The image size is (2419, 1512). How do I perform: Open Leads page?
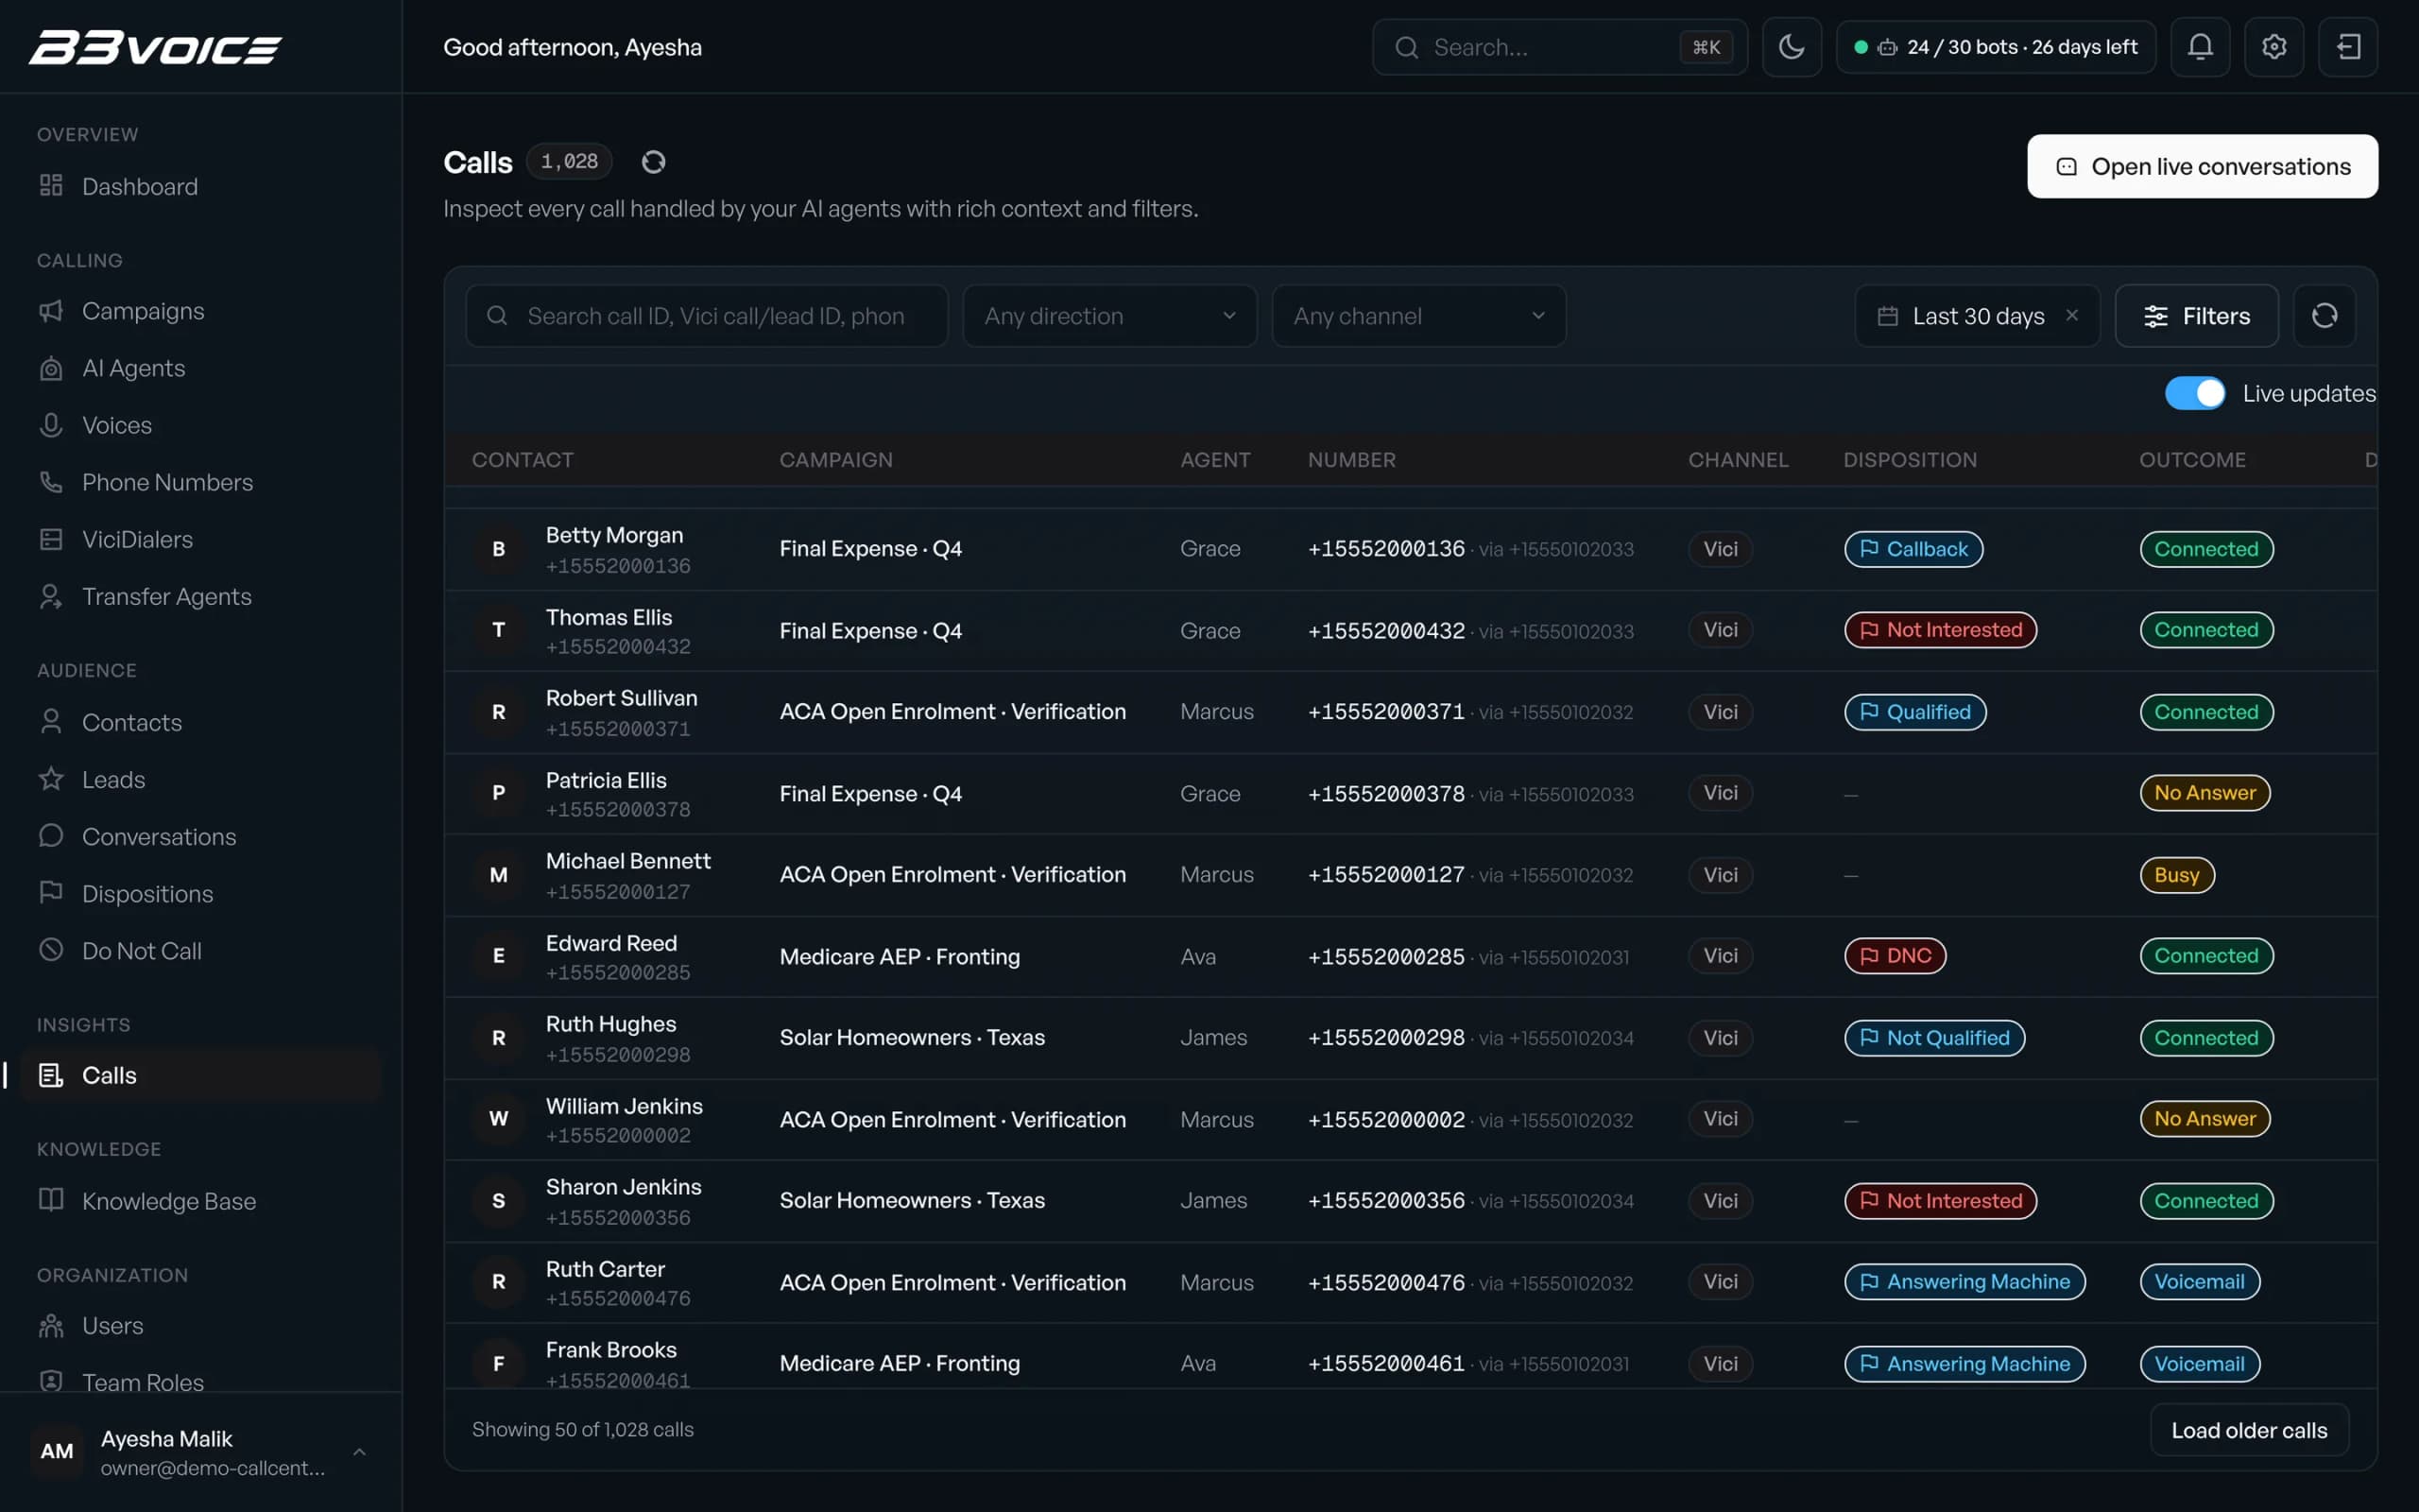click(200, 779)
